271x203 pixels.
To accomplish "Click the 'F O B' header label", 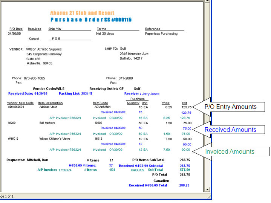I will 56,38.
